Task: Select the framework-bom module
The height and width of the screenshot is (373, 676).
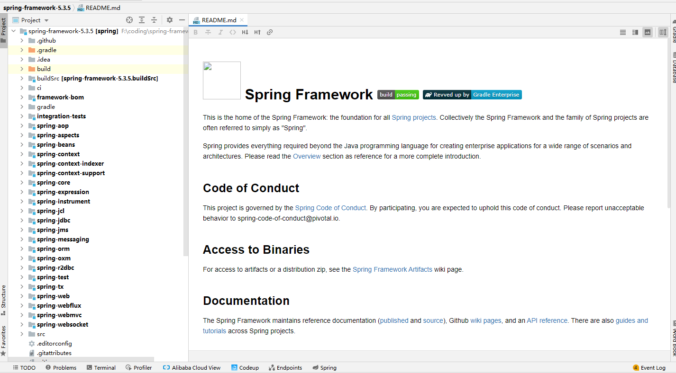Action: coord(60,98)
